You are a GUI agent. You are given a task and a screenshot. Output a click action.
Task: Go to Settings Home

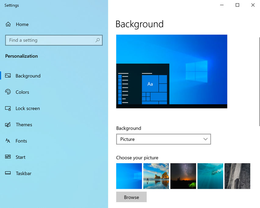coord(22,24)
